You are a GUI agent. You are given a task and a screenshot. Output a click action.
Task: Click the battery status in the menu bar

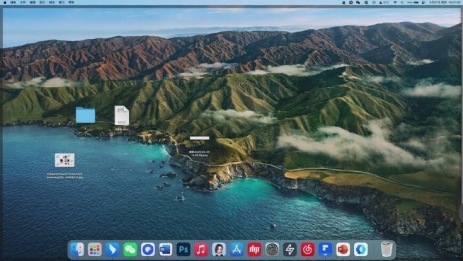pos(413,2)
